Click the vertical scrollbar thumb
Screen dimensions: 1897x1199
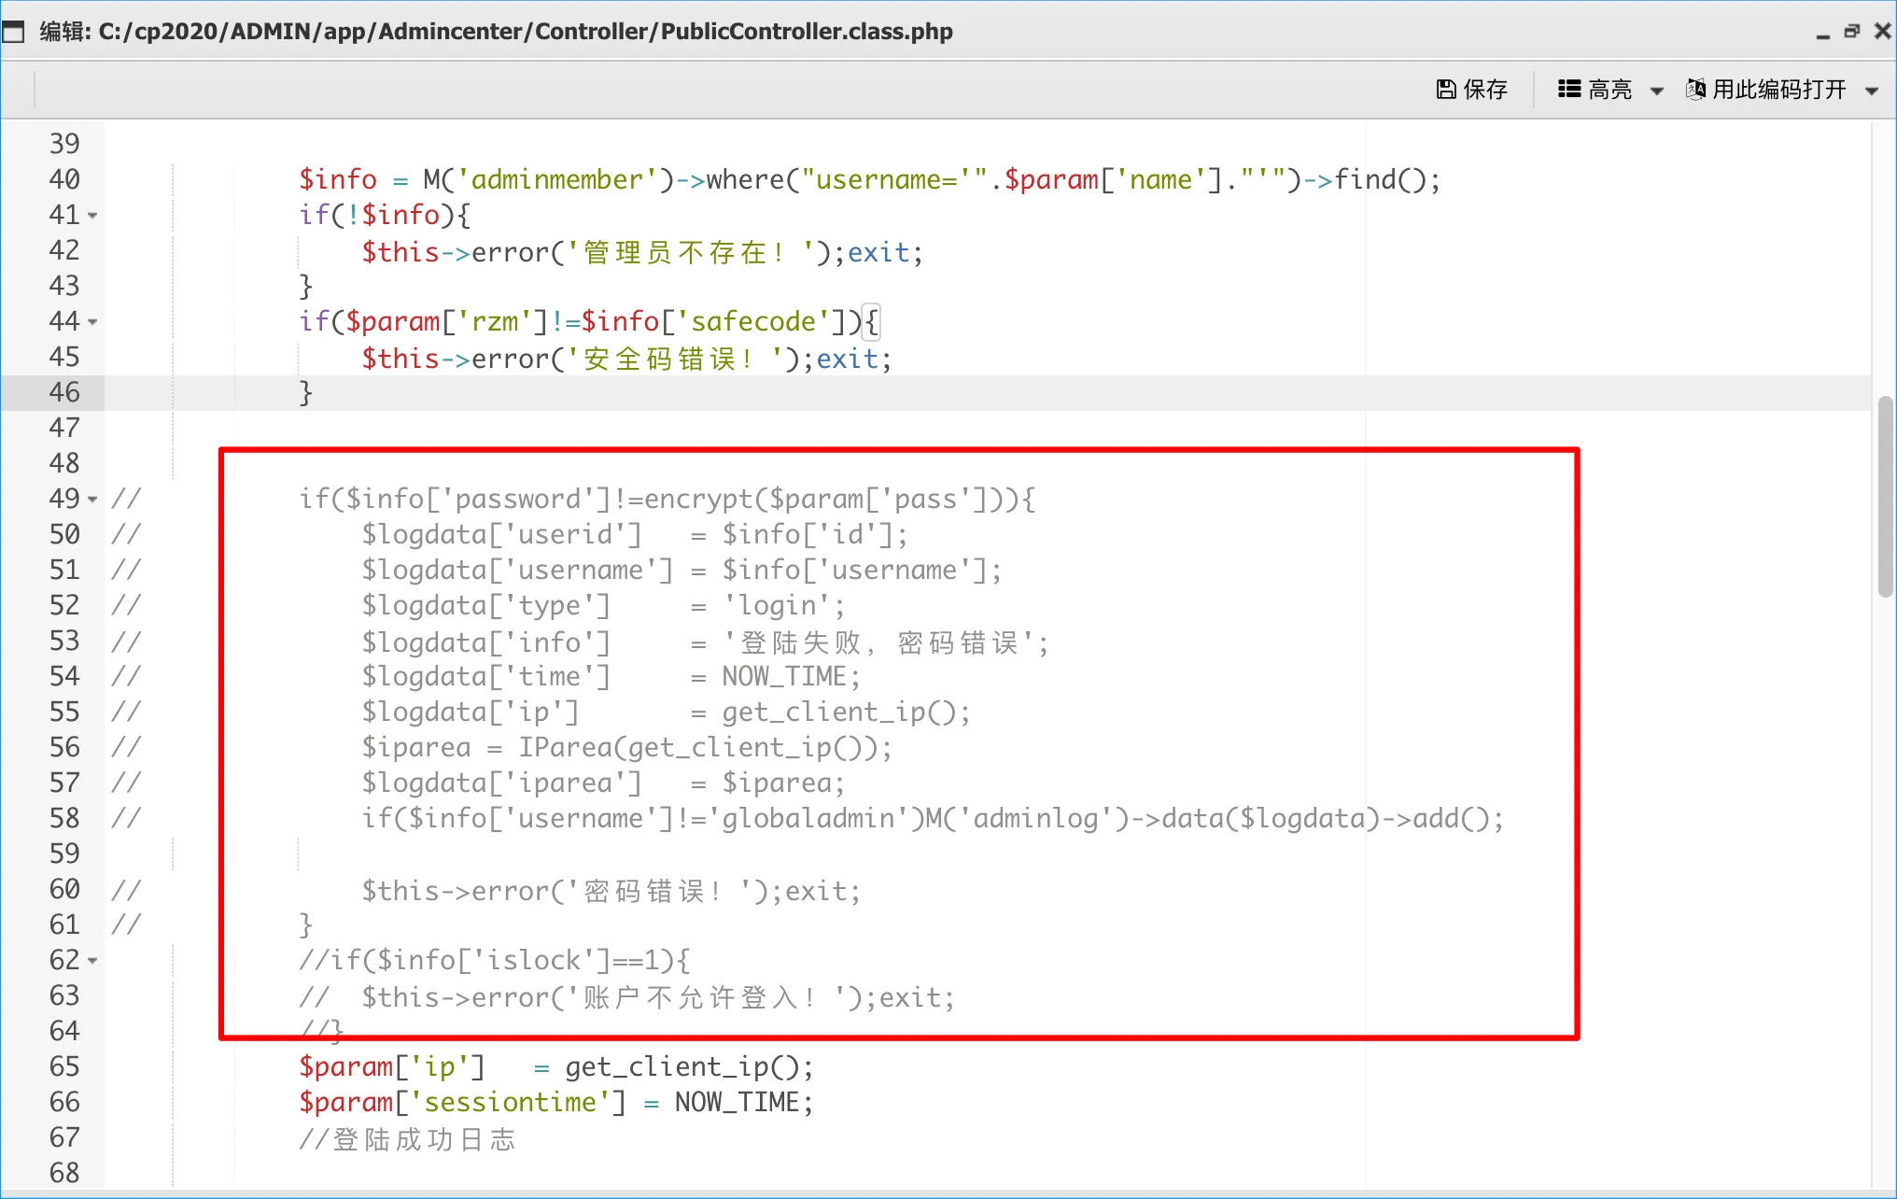pos(1885,497)
